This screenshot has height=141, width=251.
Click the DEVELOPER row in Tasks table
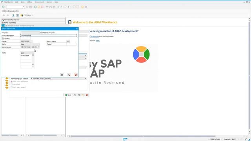[x=26, y=56]
